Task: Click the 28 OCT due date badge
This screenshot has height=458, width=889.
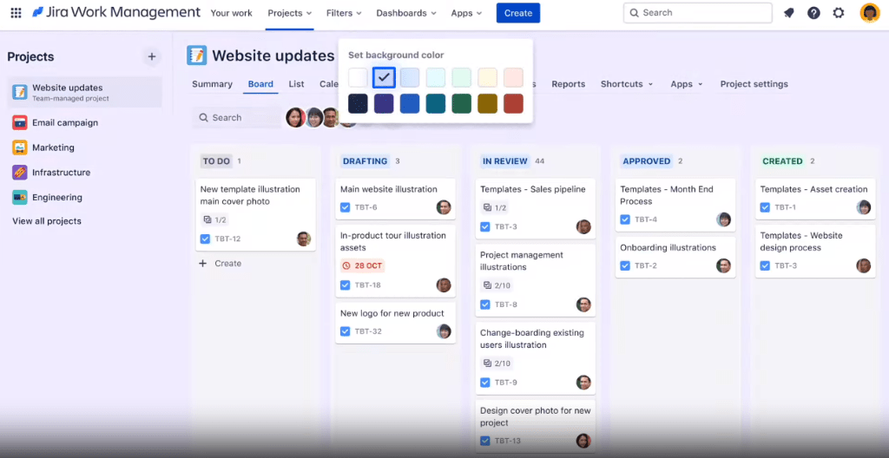Action: pos(362,265)
